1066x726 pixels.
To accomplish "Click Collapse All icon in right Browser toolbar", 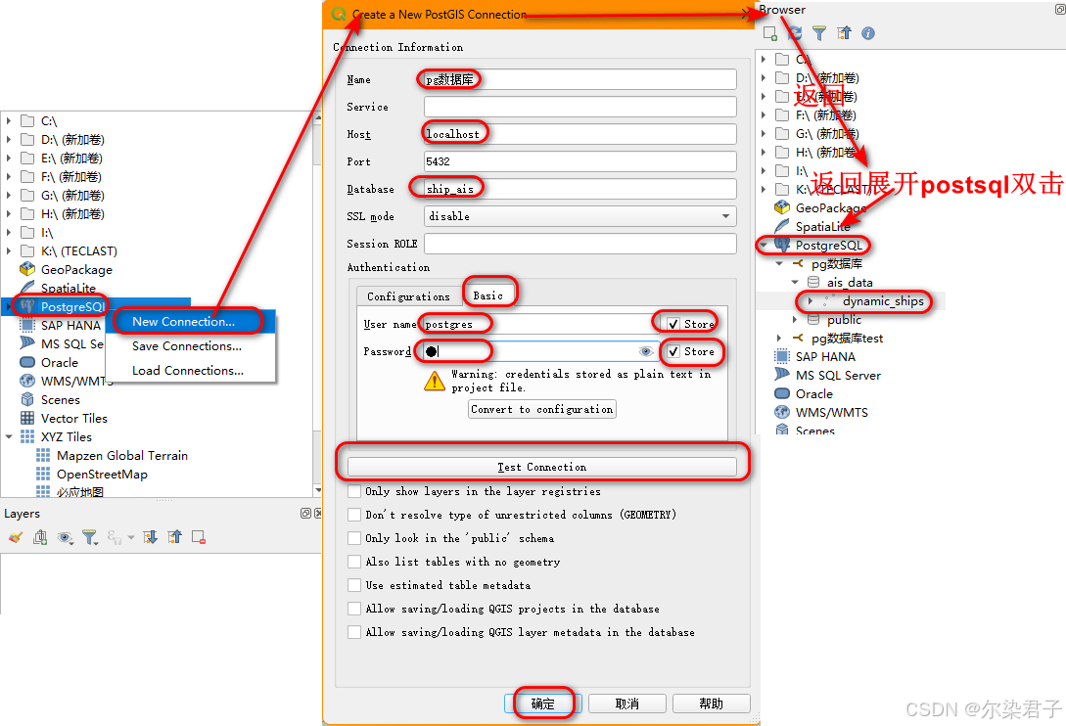I will (x=844, y=33).
